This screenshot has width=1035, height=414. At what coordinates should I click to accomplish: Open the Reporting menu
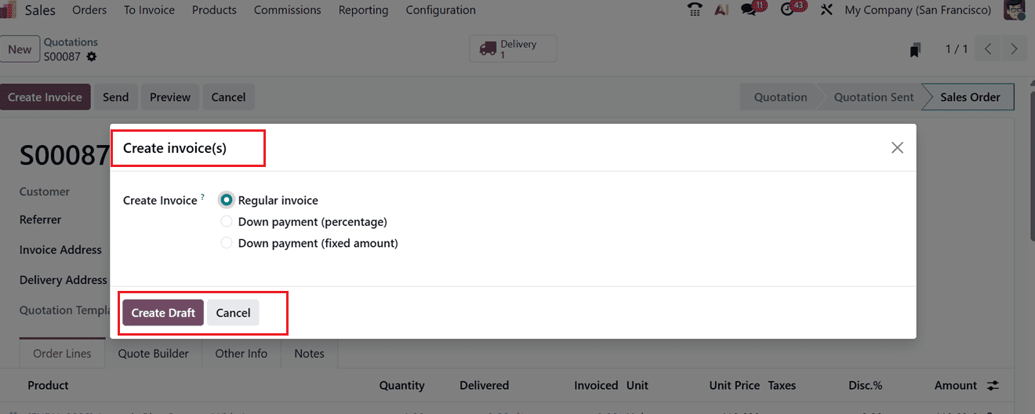(363, 10)
